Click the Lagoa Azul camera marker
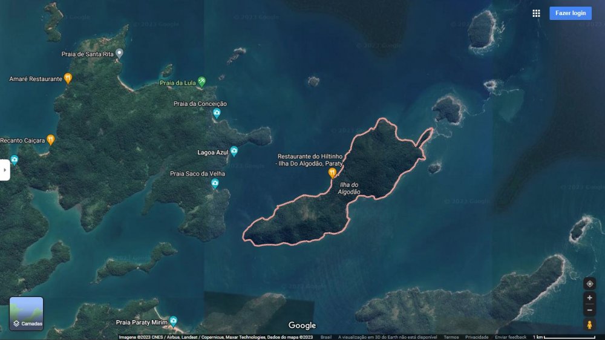Viewport: 605px width, 340px height. point(234,151)
